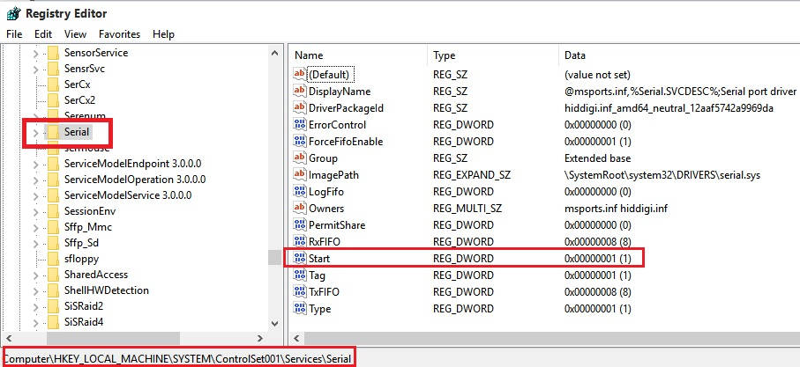The image size is (800, 367).
Task: Open the View menu
Action: pyautogui.click(x=76, y=33)
